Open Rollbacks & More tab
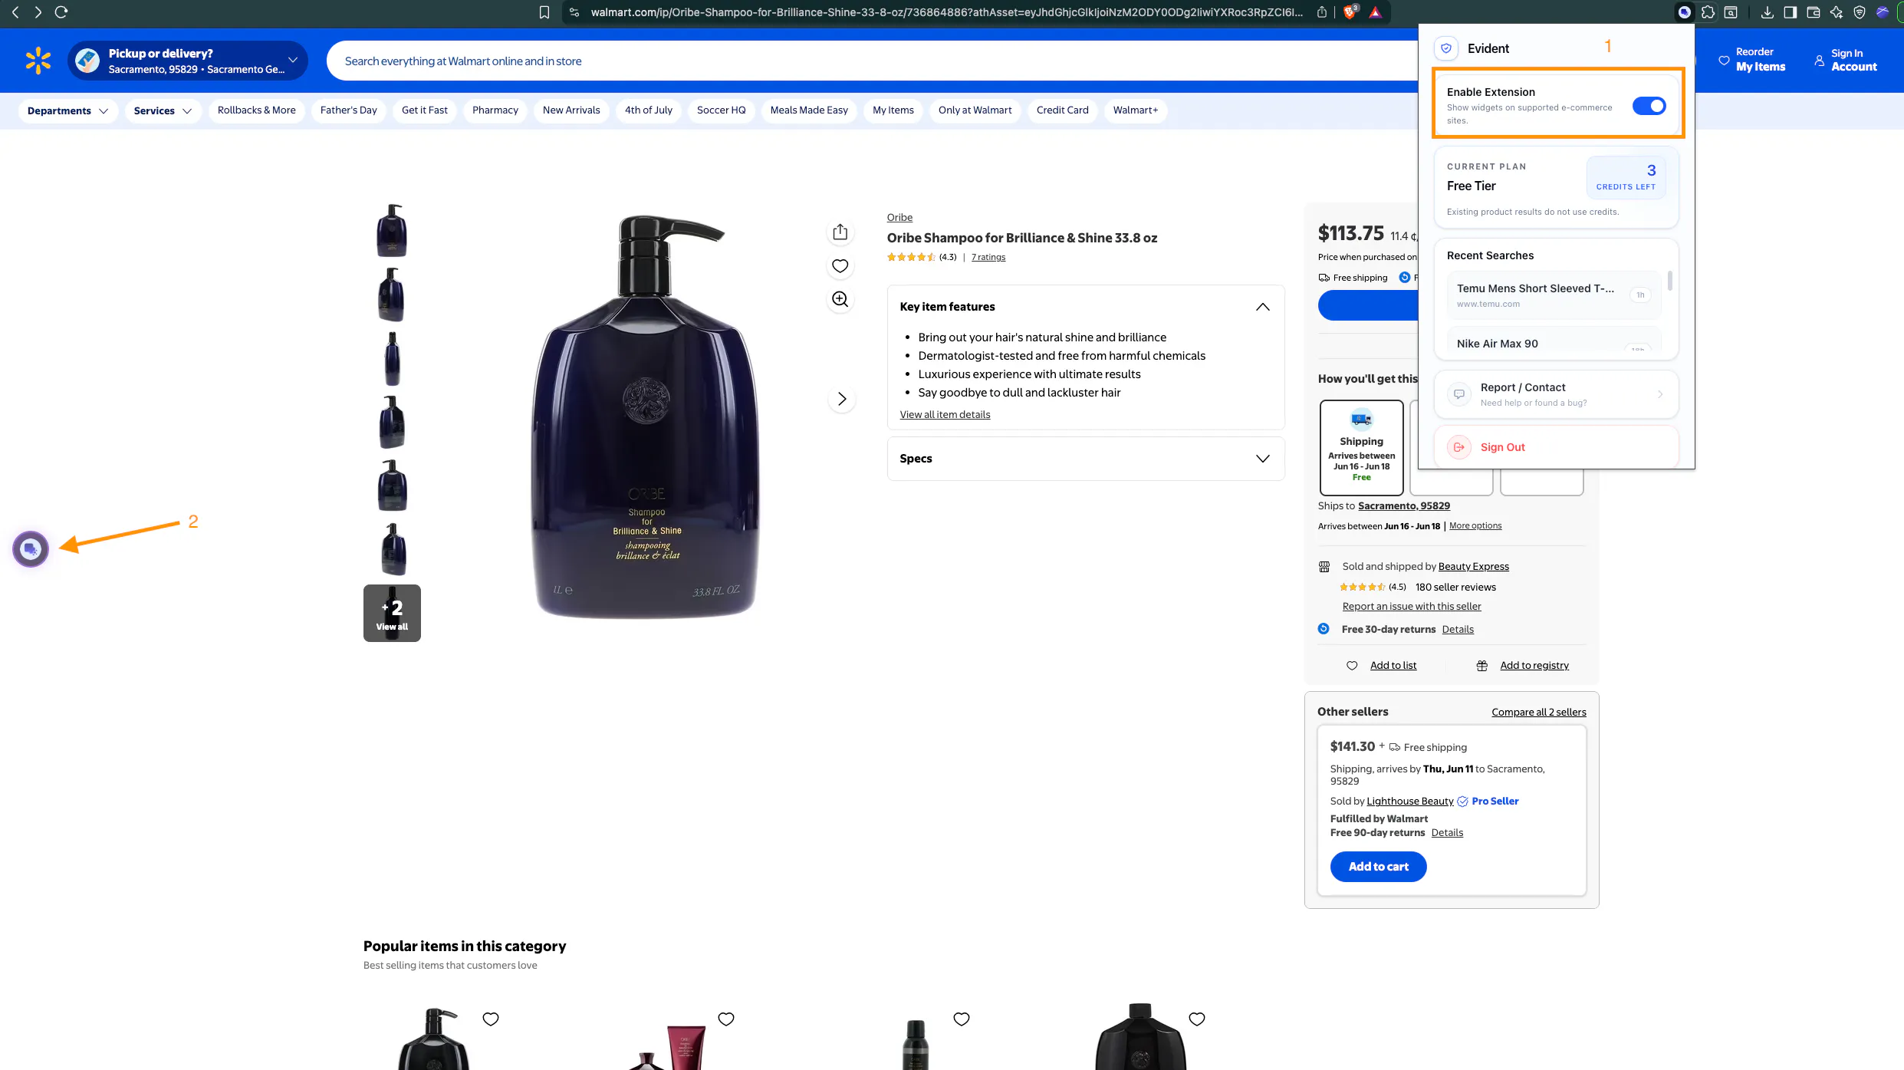Screen dimensions: 1904x1070 [x=257, y=110]
